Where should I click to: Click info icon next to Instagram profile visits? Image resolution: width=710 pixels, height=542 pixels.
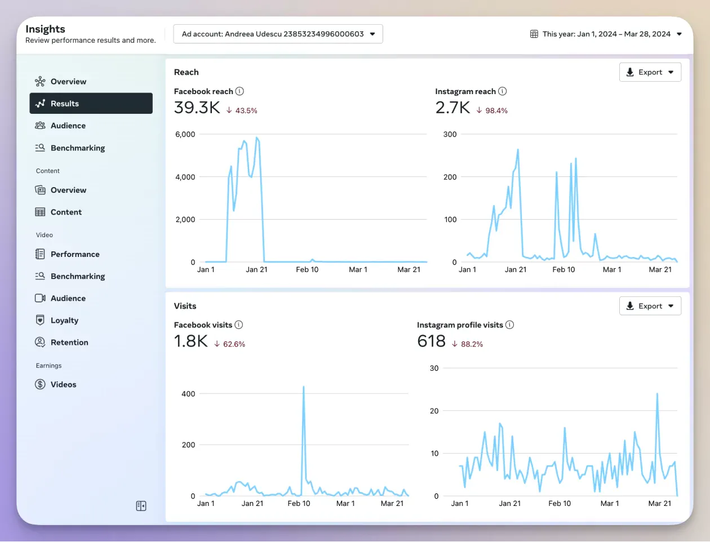point(509,325)
